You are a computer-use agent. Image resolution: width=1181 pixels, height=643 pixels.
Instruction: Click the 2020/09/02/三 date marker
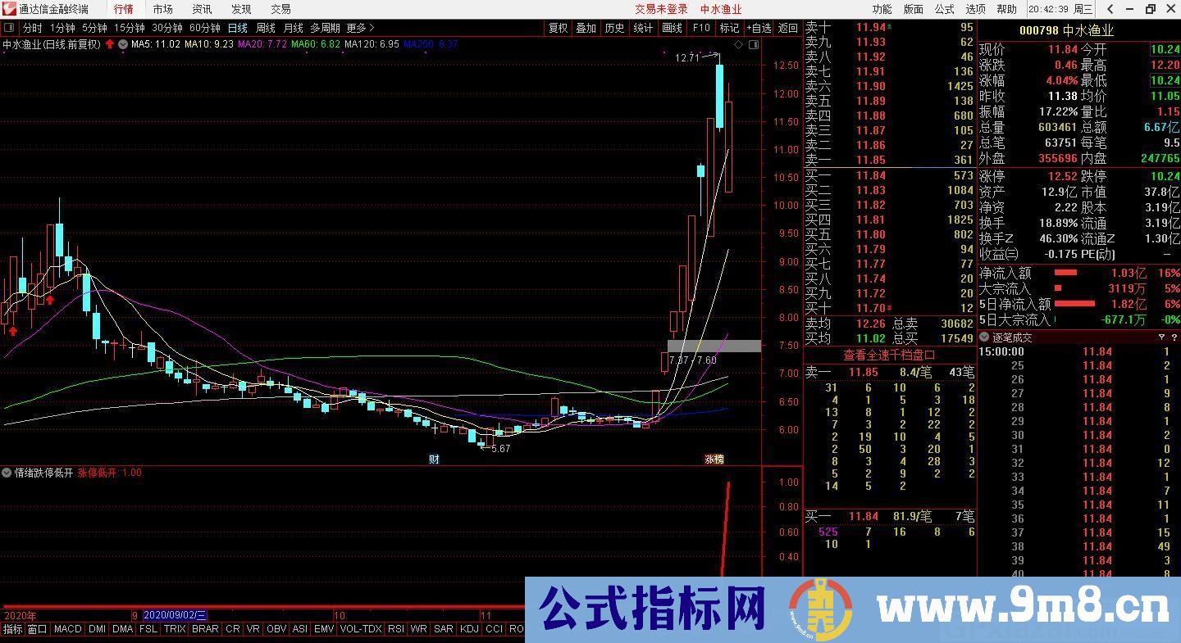pyautogui.click(x=175, y=615)
